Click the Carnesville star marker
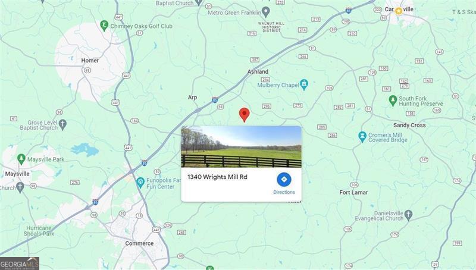Viewport: 476px width, 270px height. click(x=399, y=11)
